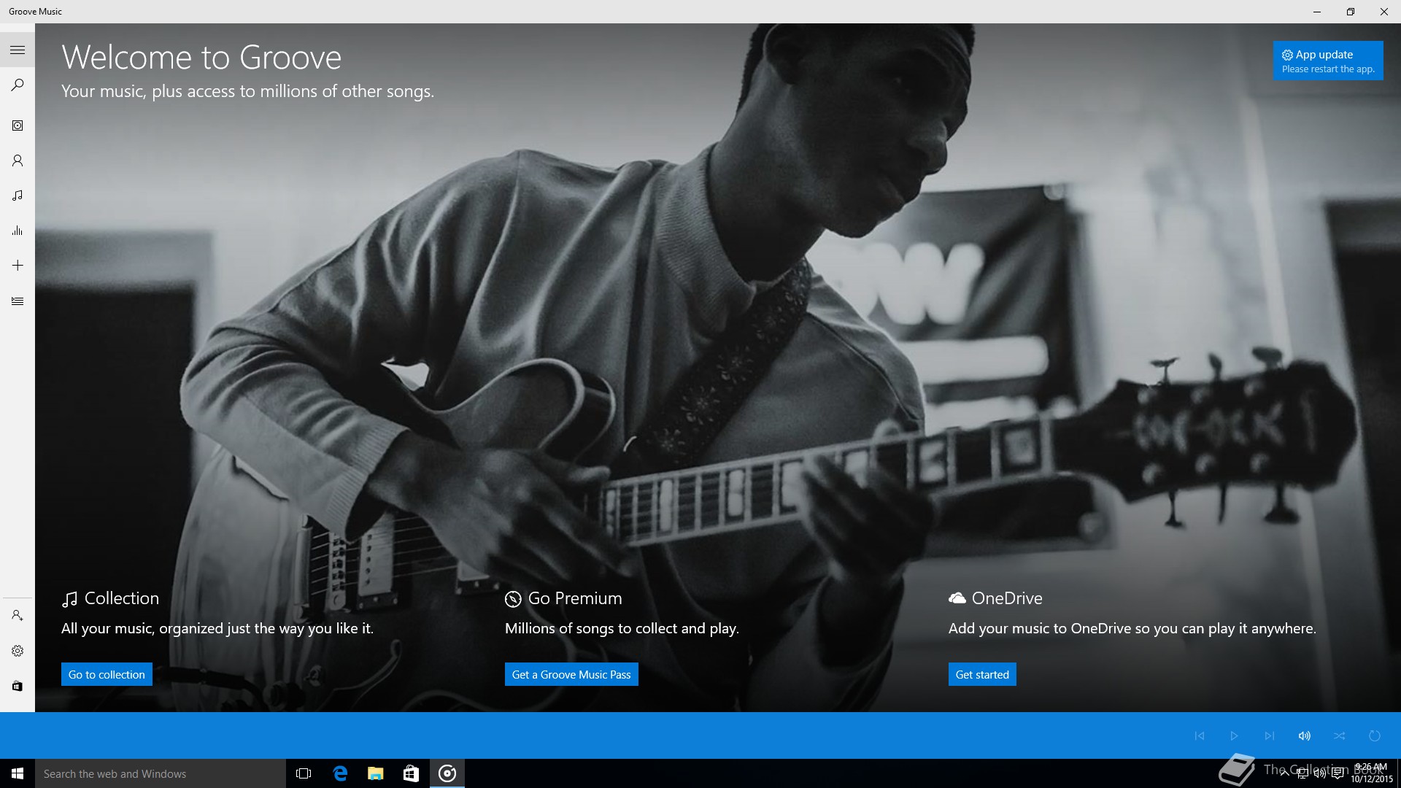Viewport: 1401px width, 788px height.
Task: Click Get a Groove Music Pass
Action: (x=571, y=674)
